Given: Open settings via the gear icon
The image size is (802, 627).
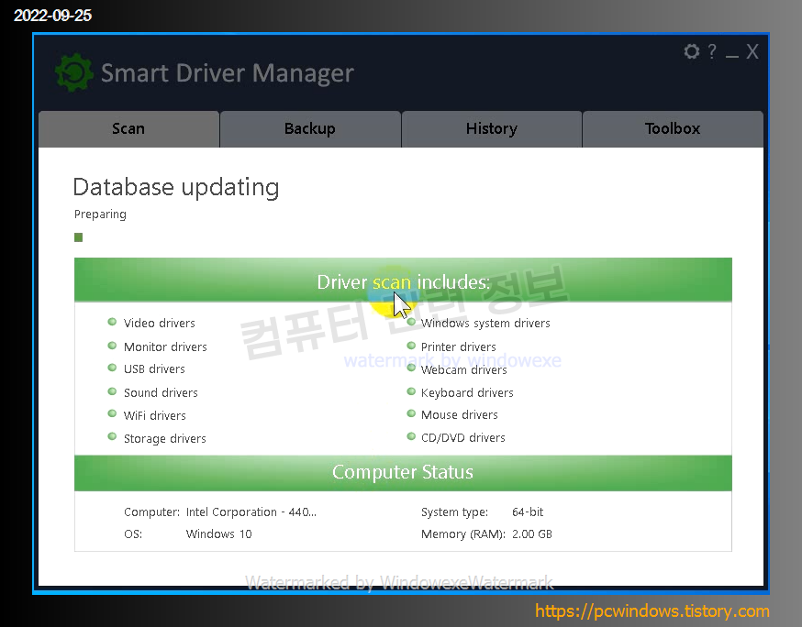Looking at the screenshot, I should tap(692, 51).
